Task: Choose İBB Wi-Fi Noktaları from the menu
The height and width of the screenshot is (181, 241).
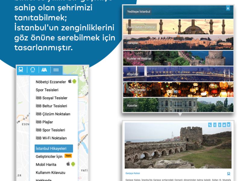Action: point(51,138)
